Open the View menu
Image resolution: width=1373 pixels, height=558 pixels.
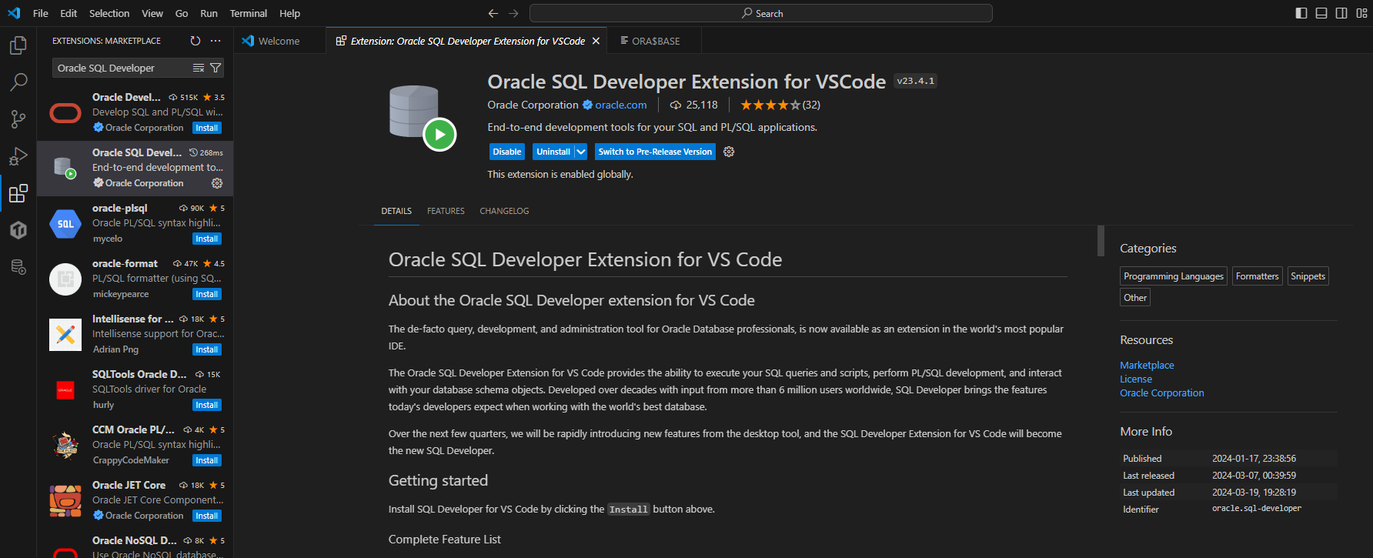[x=152, y=13]
